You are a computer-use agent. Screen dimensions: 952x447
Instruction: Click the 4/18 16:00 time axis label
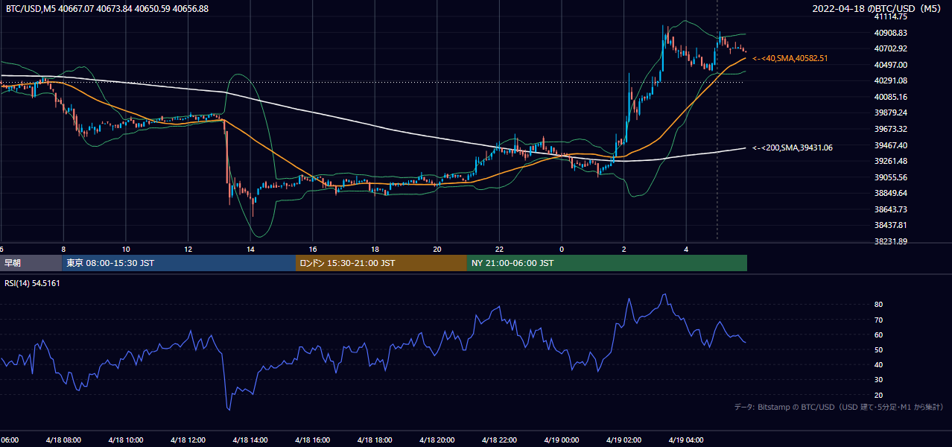point(313,440)
